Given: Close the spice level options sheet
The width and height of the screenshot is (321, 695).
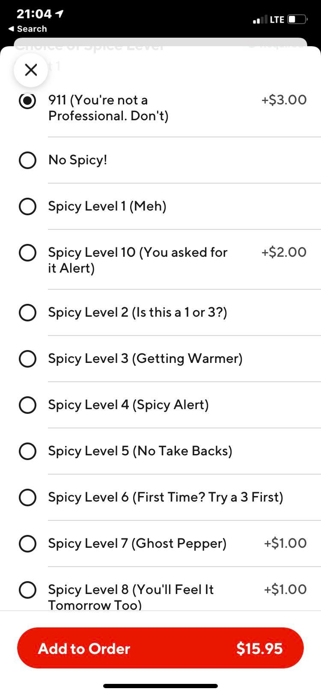Looking at the screenshot, I should (31, 70).
